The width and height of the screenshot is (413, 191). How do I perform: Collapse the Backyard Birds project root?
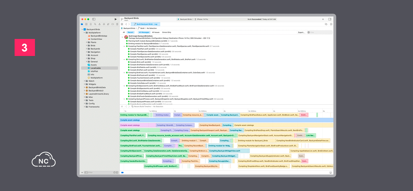point(82,29)
